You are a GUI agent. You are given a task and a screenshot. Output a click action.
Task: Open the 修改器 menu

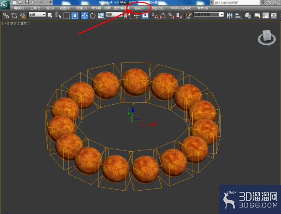pyautogui.click(x=96, y=8)
